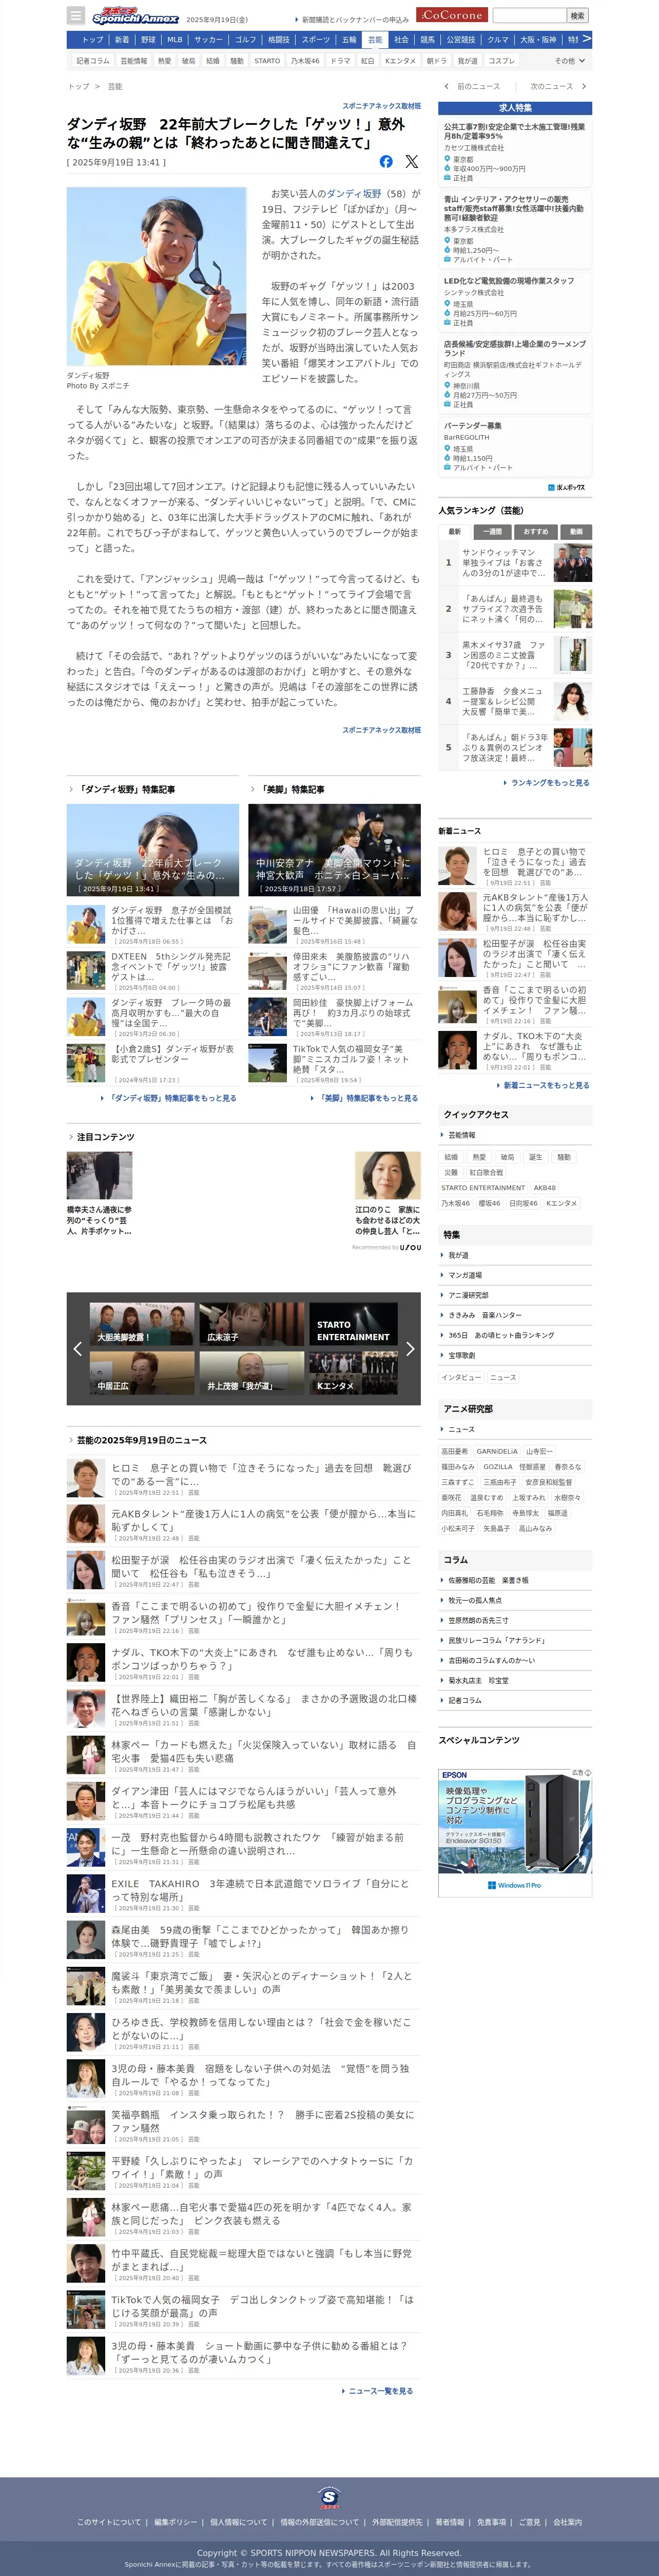Go to 次のニュース next article
This screenshot has width=659, height=2576.
tap(557, 86)
